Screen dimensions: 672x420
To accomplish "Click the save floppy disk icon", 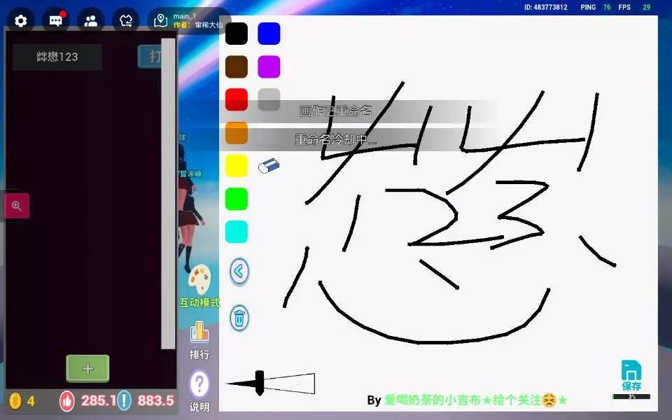I will click(631, 374).
